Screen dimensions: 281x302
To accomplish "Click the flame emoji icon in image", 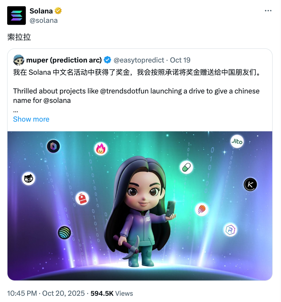I will [101, 149].
